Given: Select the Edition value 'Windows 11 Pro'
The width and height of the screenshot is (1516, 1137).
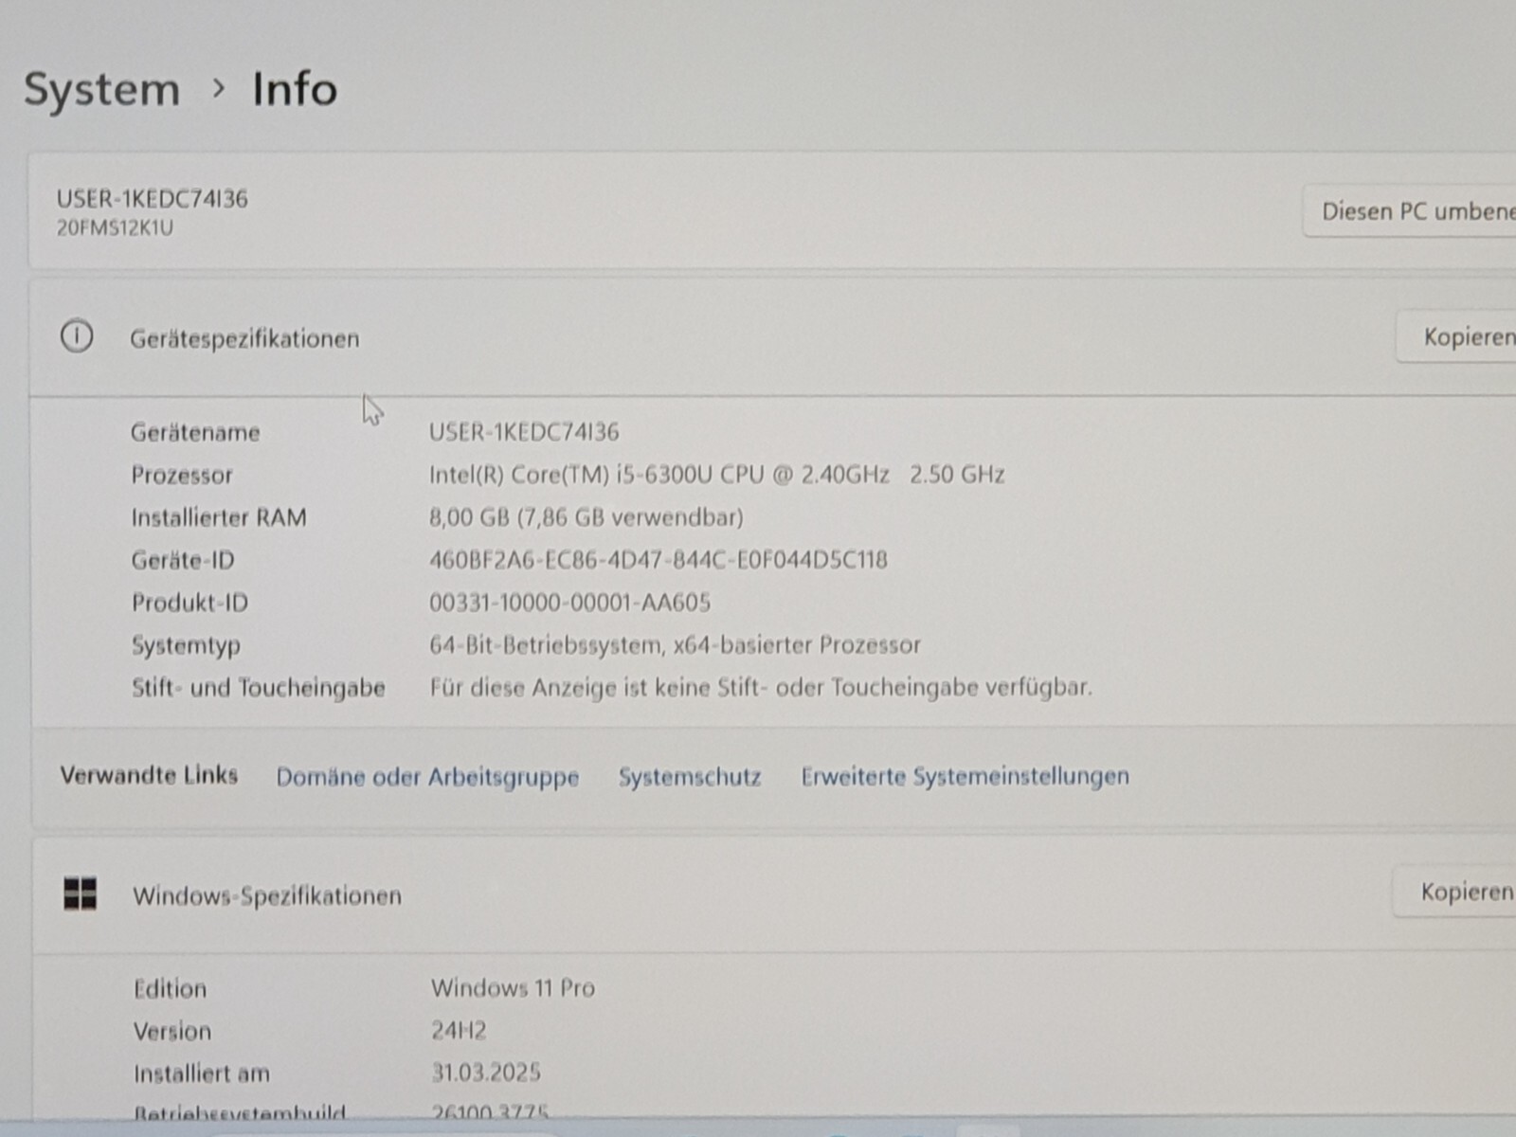Looking at the screenshot, I should (x=513, y=988).
